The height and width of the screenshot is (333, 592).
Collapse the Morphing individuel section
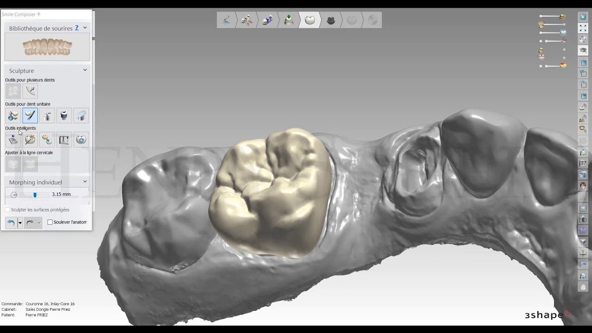pos(85,182)
